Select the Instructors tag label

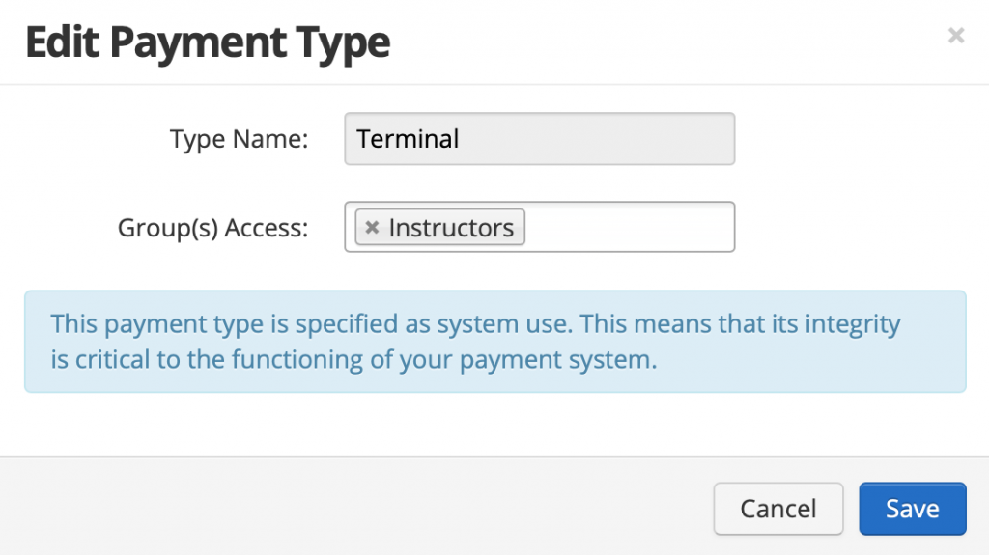(451, 228)
